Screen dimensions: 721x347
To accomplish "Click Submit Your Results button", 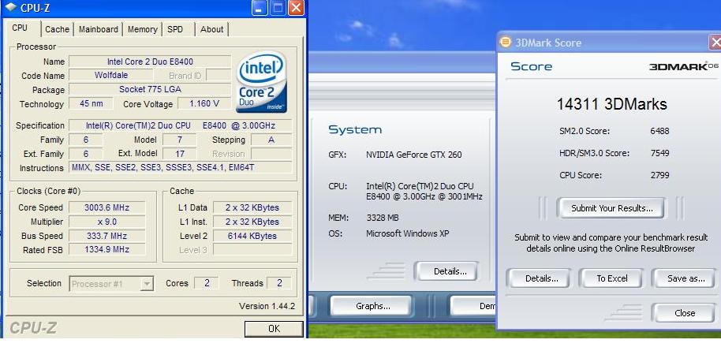I will click(611, 208).
